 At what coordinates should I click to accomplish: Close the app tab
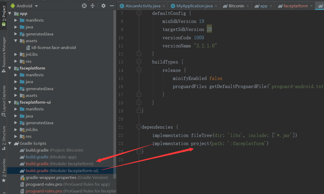point(271,6)
